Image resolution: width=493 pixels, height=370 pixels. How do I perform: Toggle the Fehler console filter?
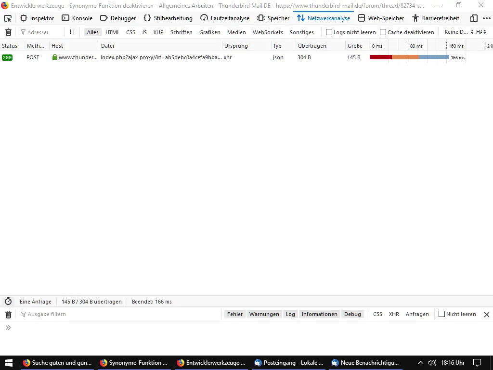coord(235,314)
